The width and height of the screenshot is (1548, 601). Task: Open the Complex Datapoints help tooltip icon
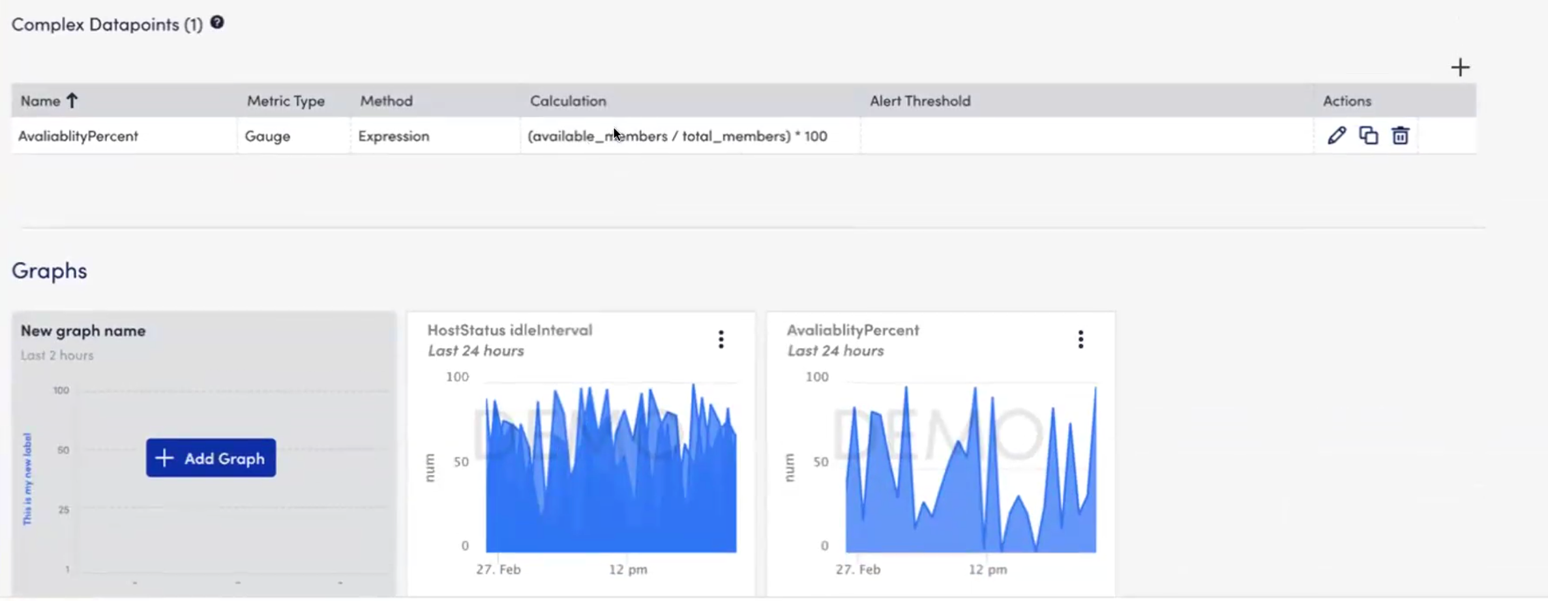pos(217,23)
